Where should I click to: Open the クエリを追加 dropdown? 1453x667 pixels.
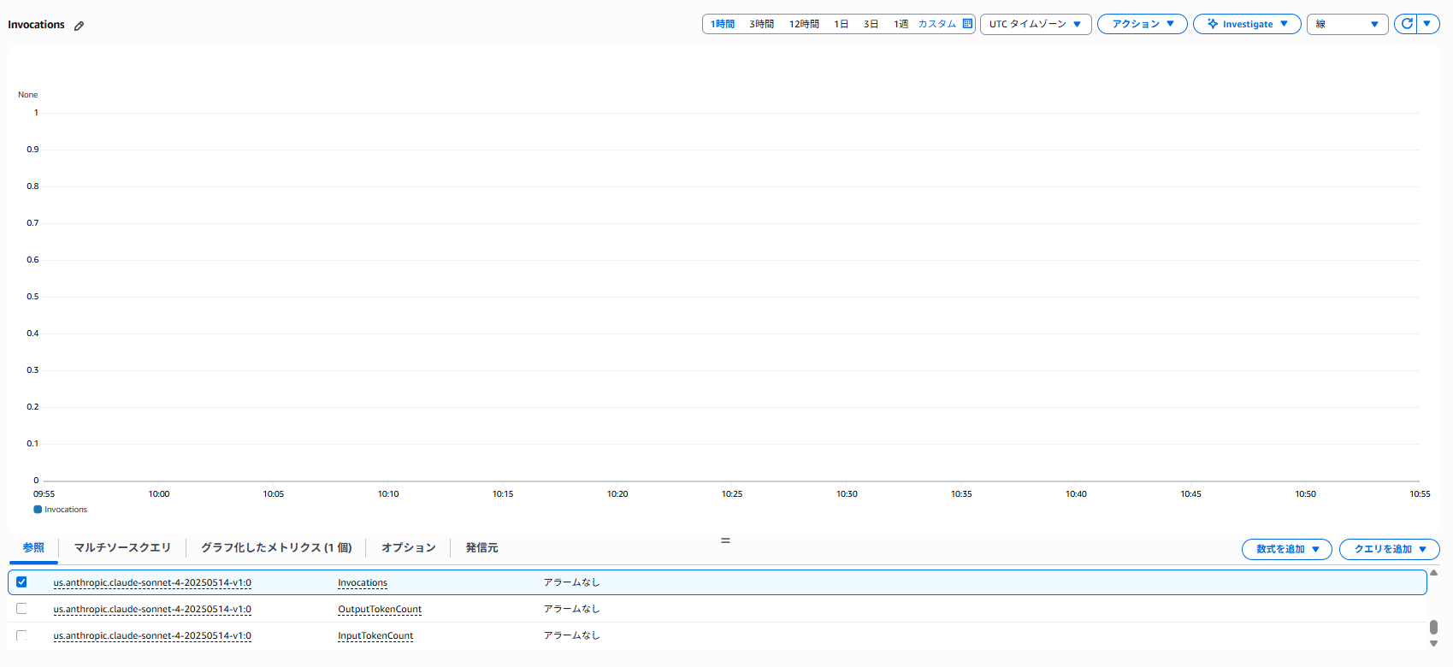tap(1390, 549)
